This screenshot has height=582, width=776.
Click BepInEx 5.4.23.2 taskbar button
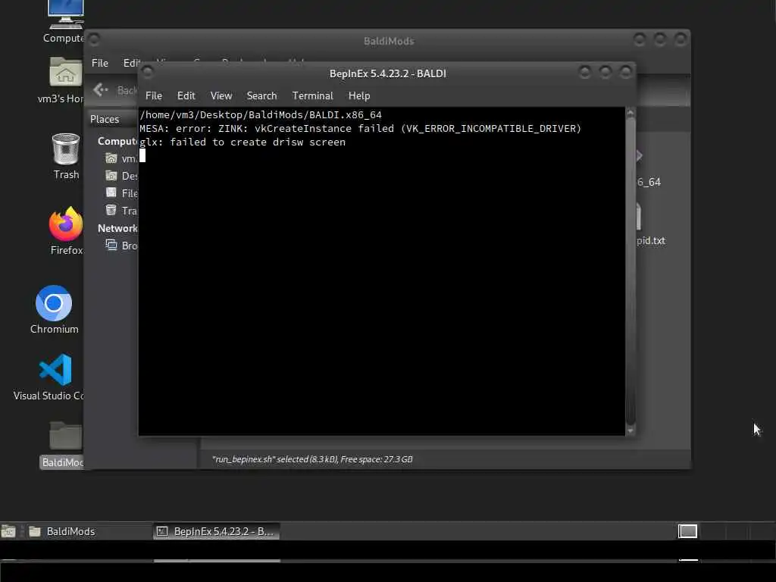coord(216,531)
